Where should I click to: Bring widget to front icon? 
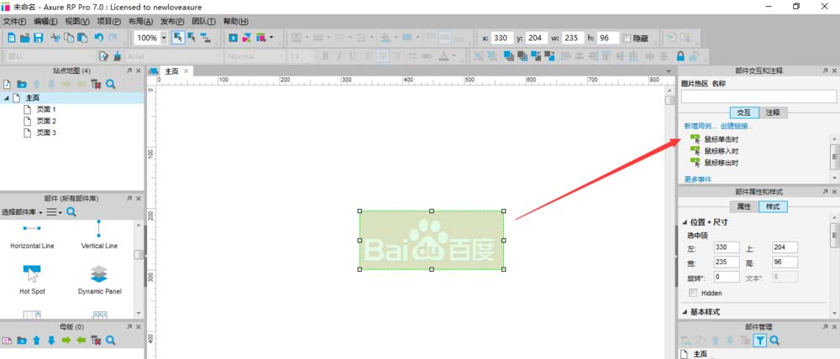click(508, 56)
